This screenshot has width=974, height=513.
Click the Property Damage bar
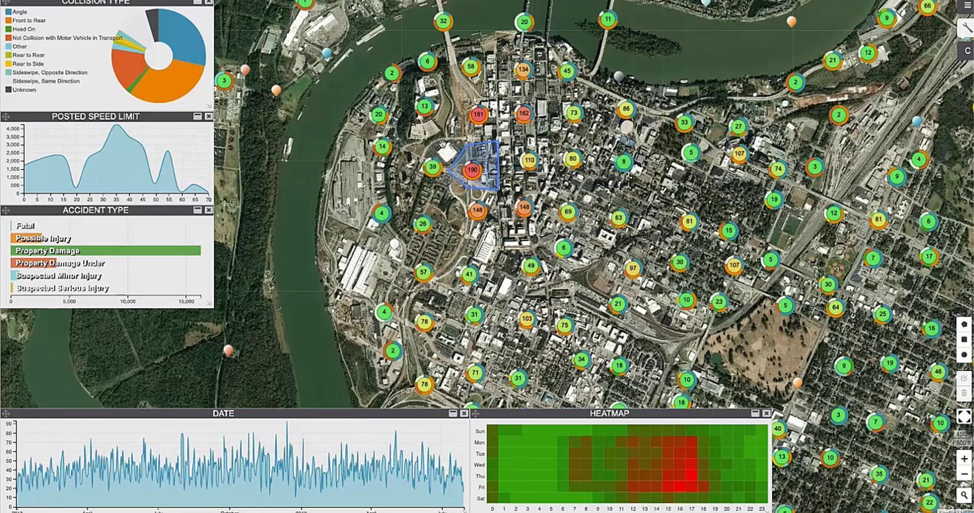click(106, 250)
